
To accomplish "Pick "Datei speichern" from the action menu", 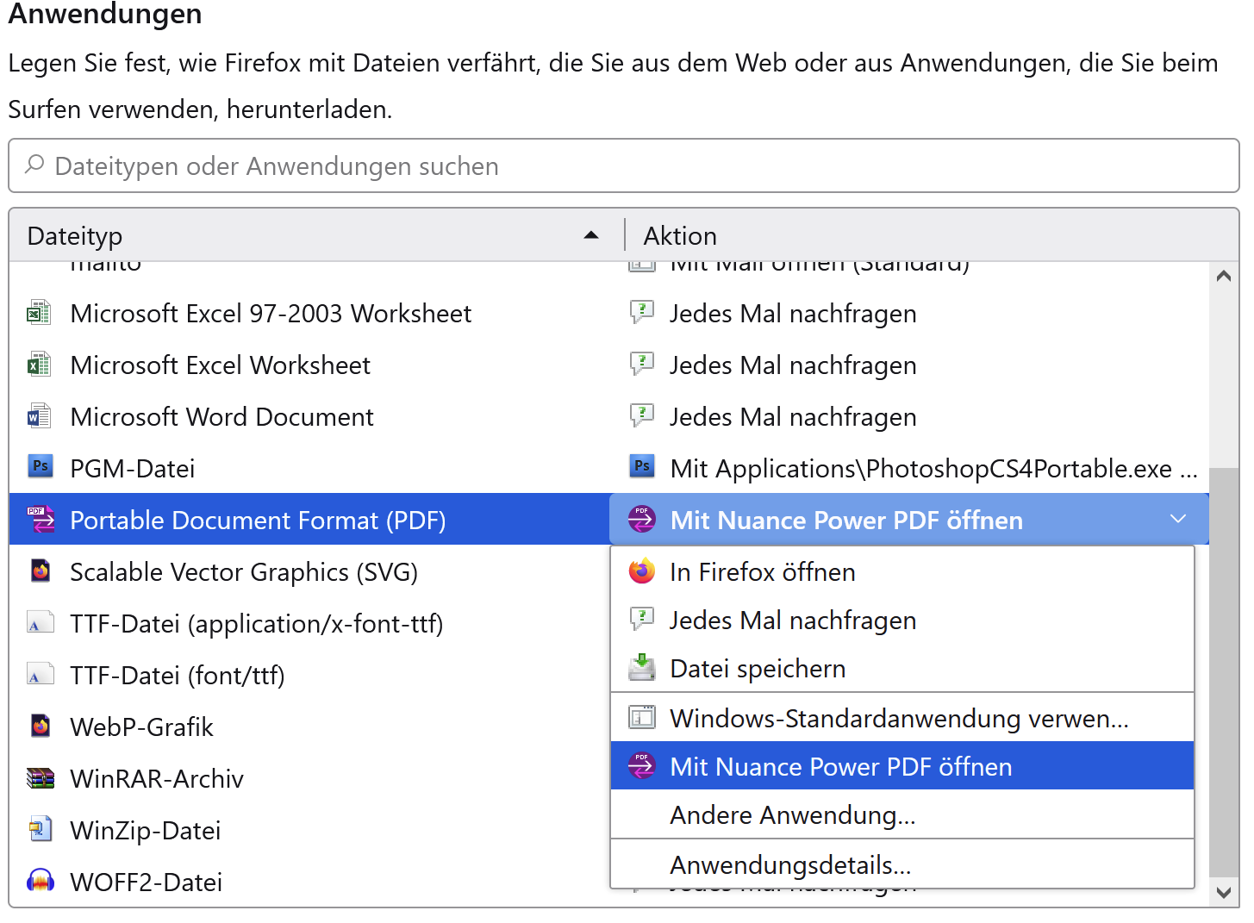I will [758, 669].
